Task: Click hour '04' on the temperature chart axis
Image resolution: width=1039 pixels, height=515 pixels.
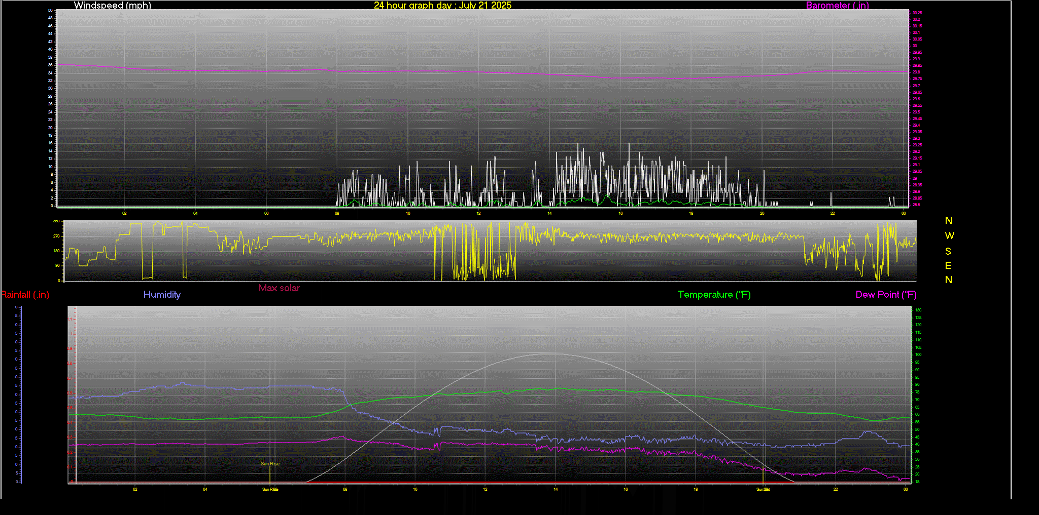Action: 205,489
